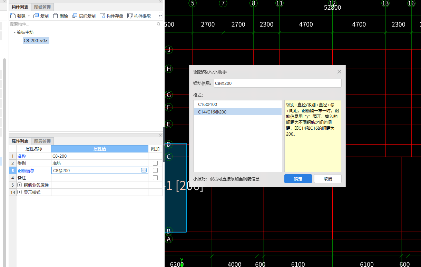Screen dimensions: 421x267
Task: Expand the 显示样式 group
Action: tap(20, 192)
